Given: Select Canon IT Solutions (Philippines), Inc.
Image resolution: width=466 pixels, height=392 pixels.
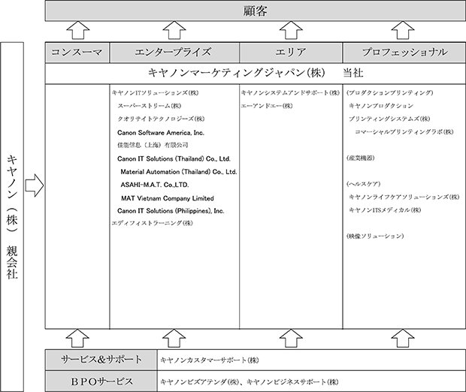Looking at the screenshot, I should pyautogui.click(x=171, y=211).
